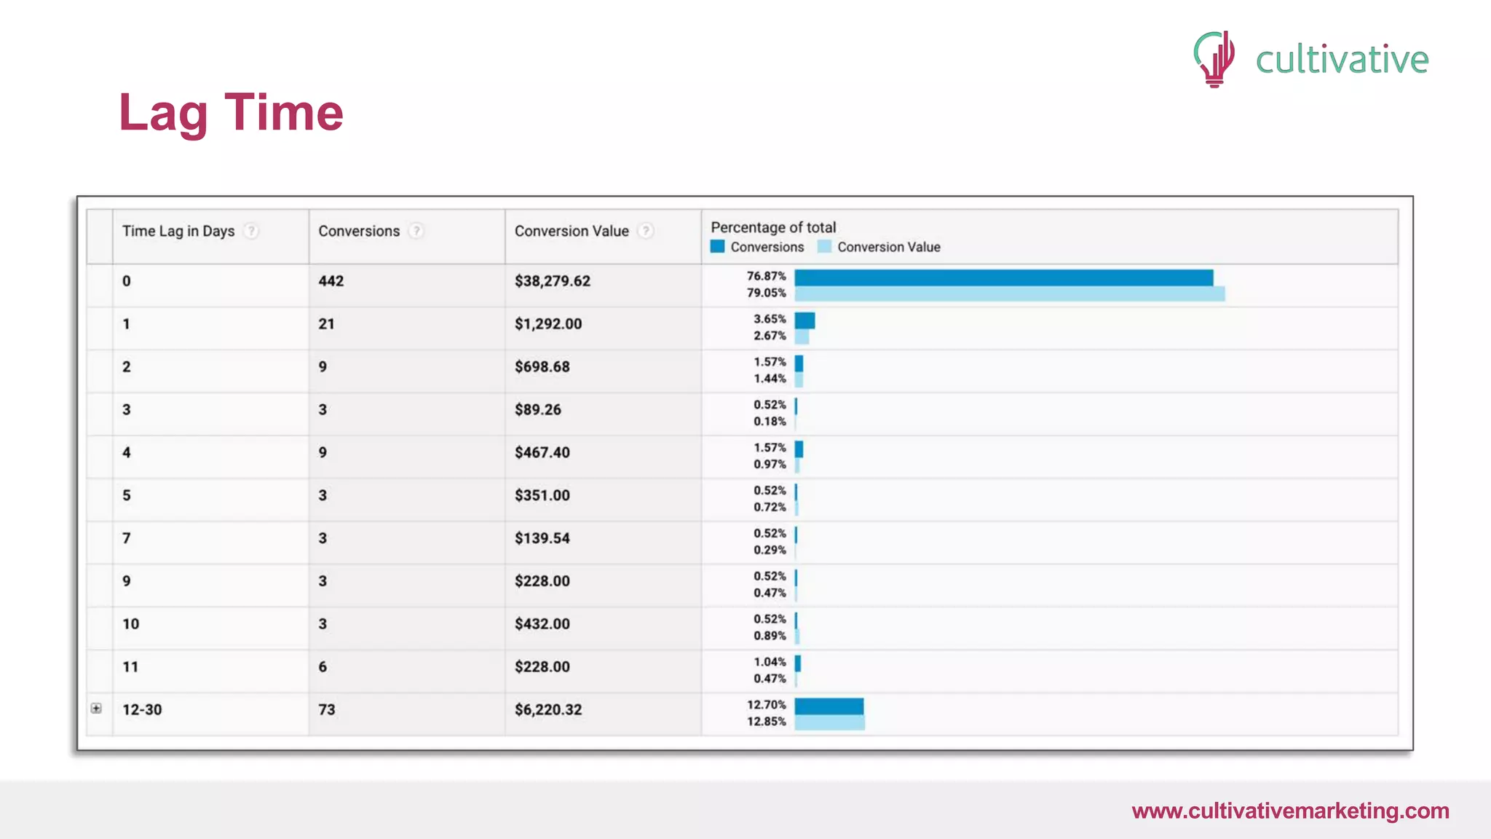Click the Time Lag in Days help icon
Image resolution: width=1491 pixels, height=839 pixels.
pos(251,231)
